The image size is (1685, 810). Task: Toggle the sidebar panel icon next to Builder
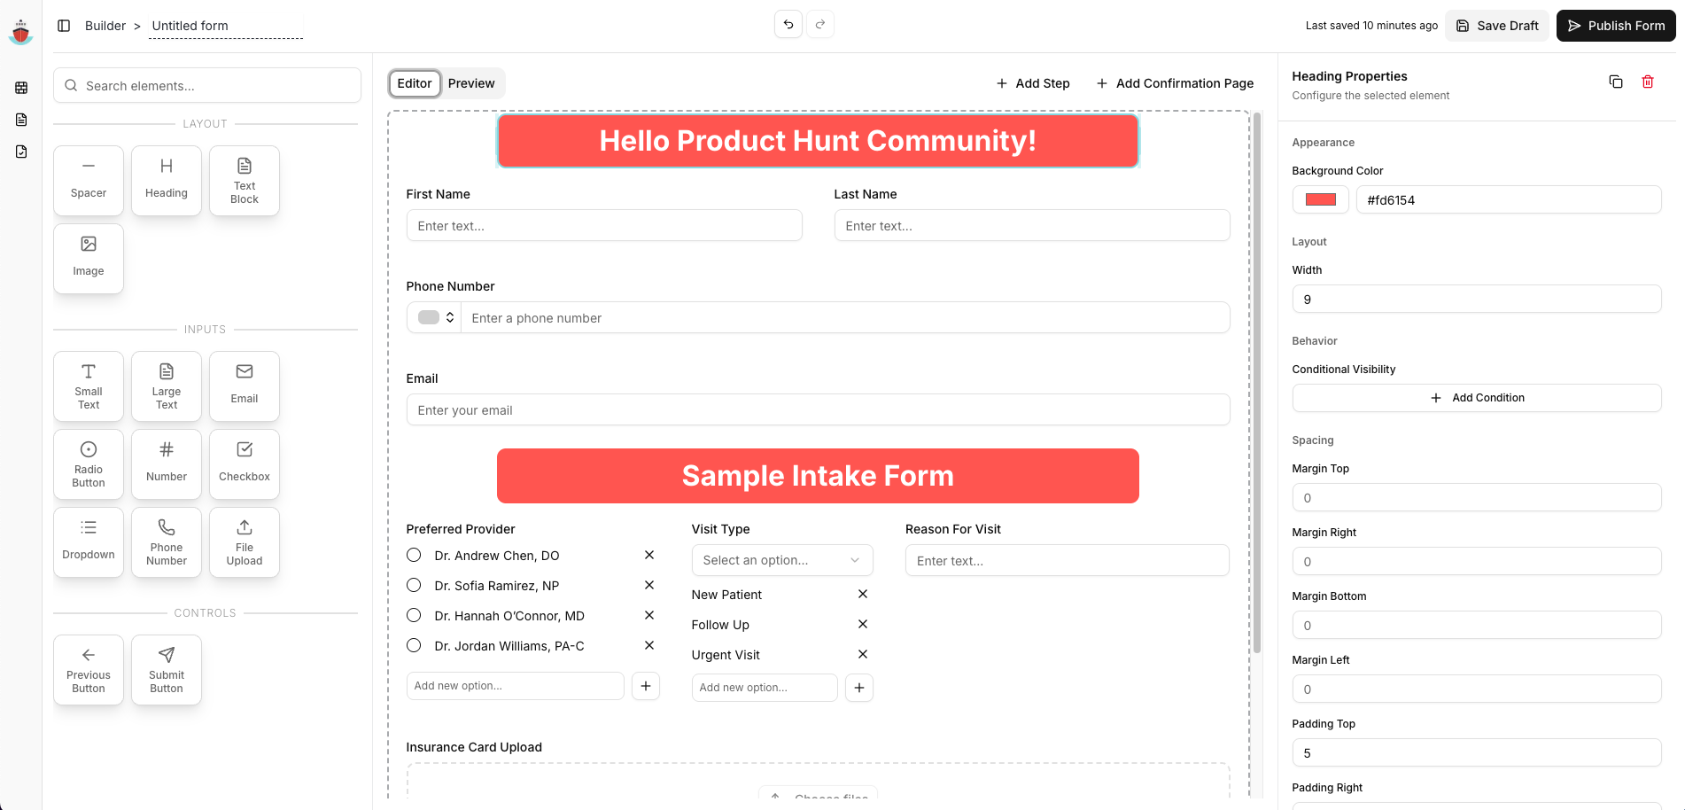63,25
